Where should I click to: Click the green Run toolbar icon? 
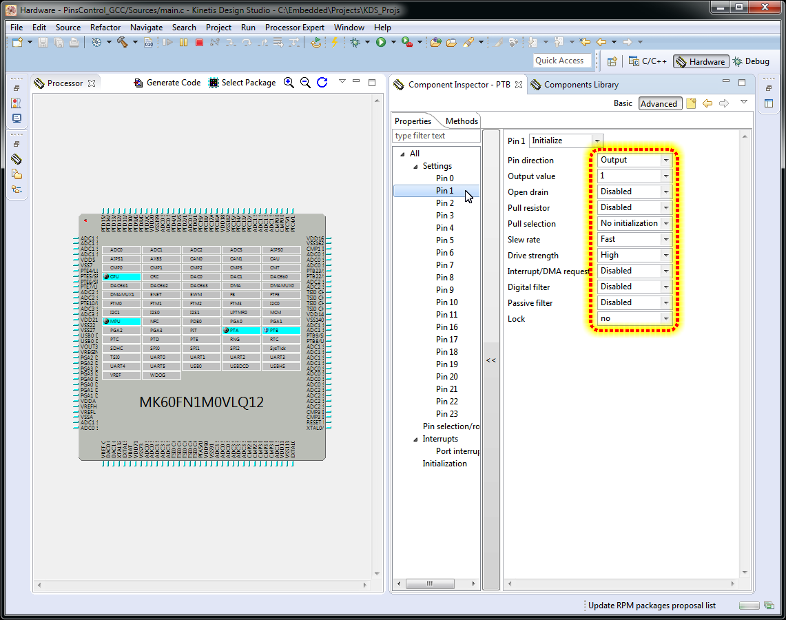381,43
